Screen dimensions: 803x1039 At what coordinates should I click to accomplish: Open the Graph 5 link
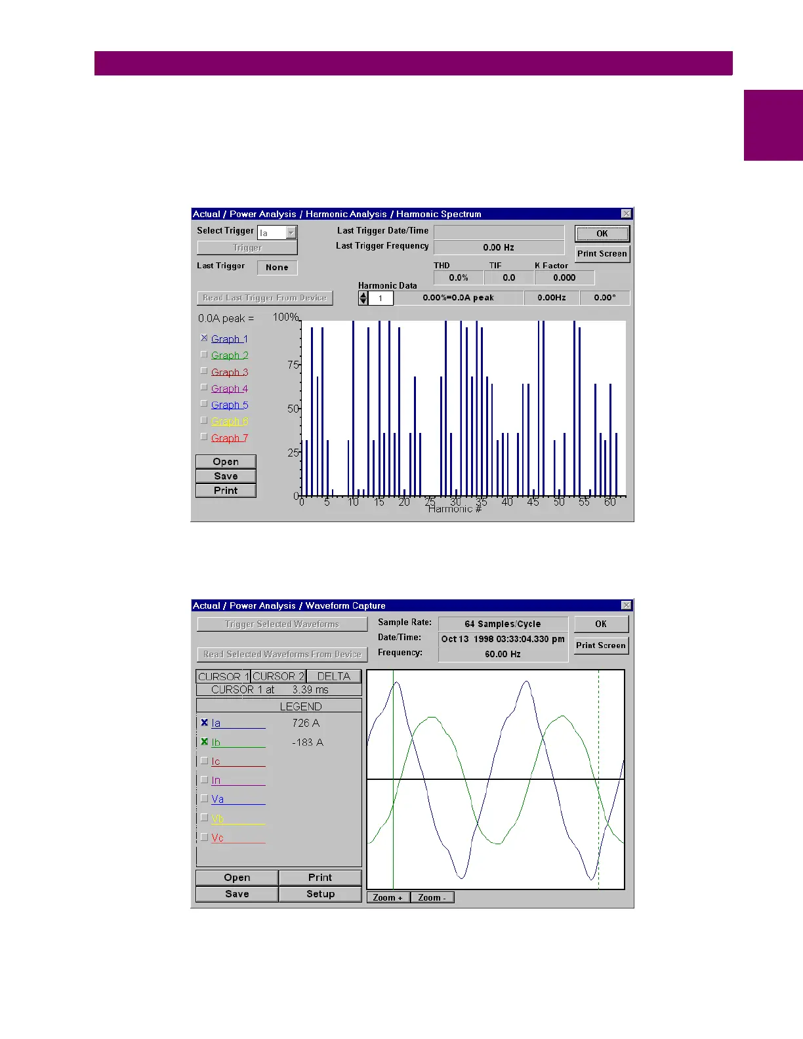pyautogui.click(x=230, y=405)
